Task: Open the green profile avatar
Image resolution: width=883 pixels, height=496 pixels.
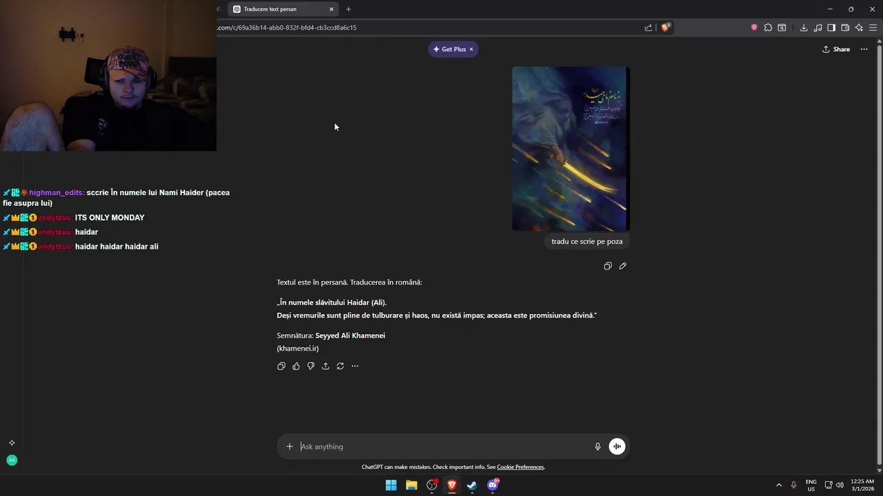Action: point(12,460)
